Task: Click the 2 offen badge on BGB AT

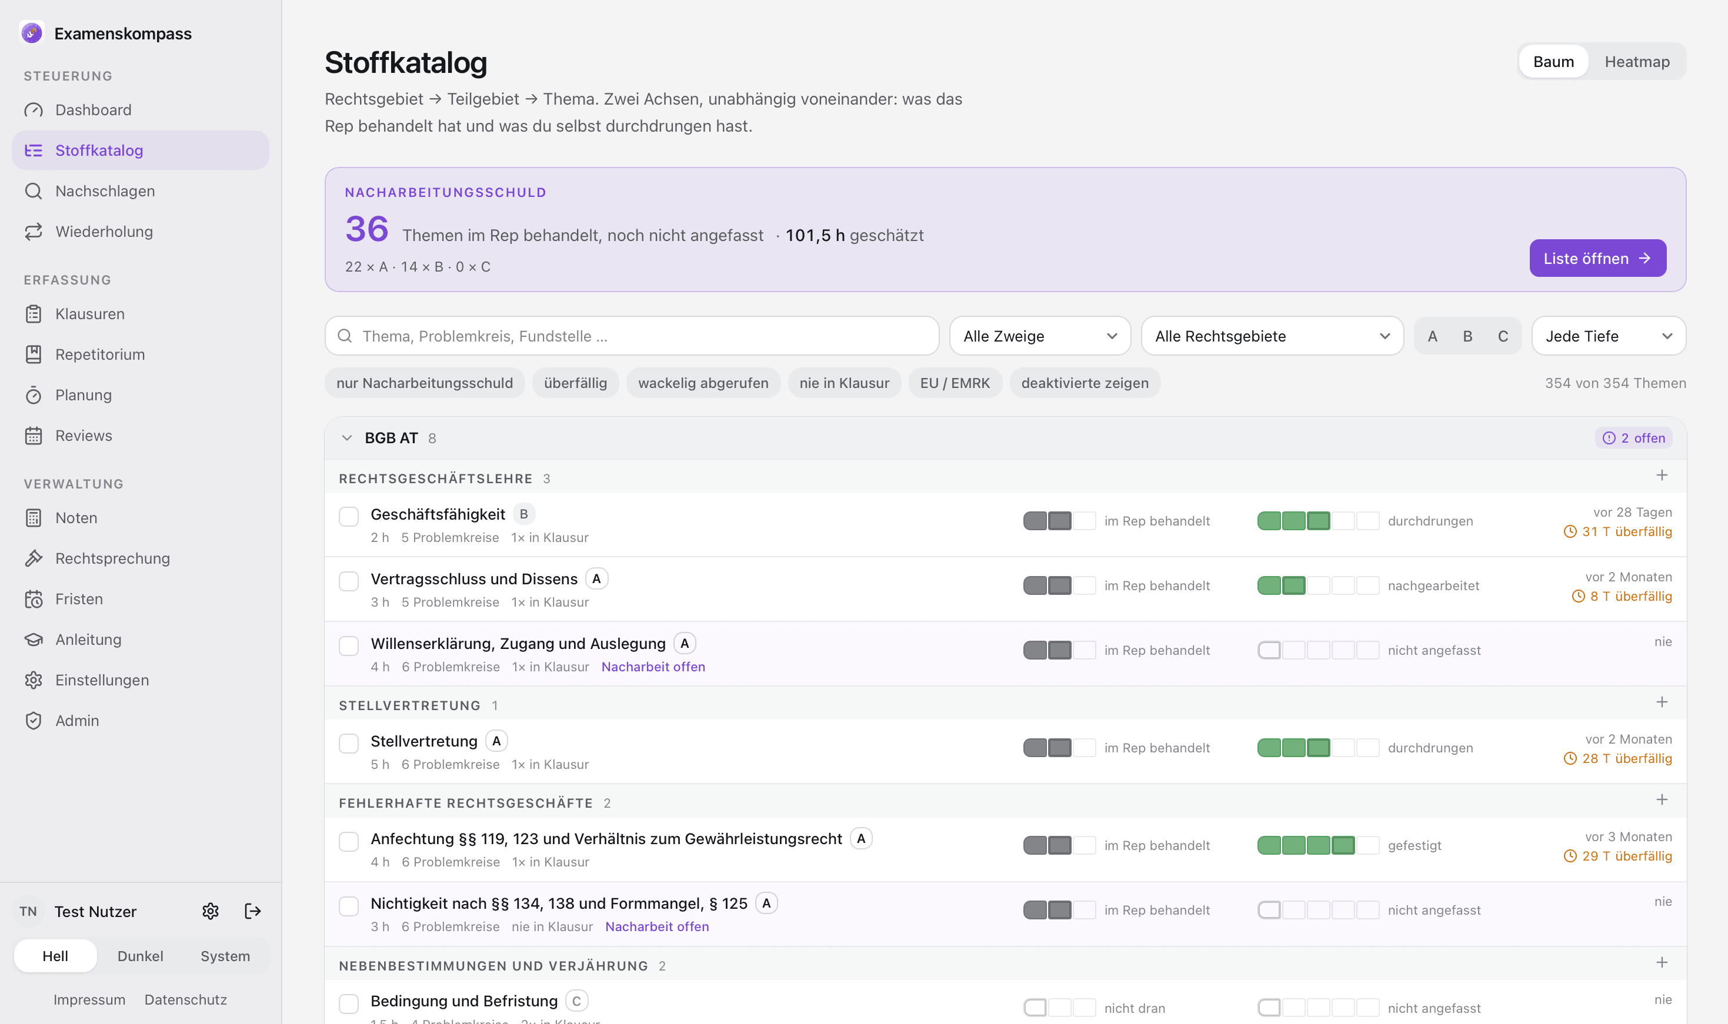Action: 1633,438
